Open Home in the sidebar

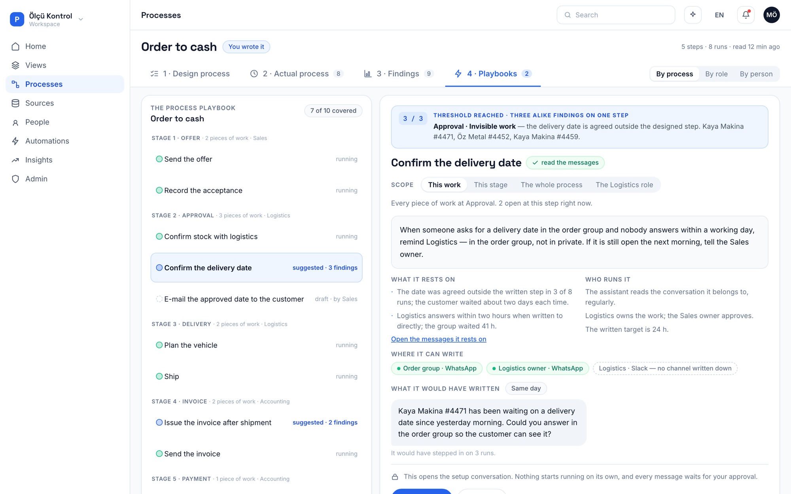[x=65, y=46]
